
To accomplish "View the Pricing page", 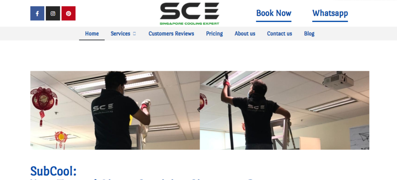I will pyautogui.click(x=214, y=34).
